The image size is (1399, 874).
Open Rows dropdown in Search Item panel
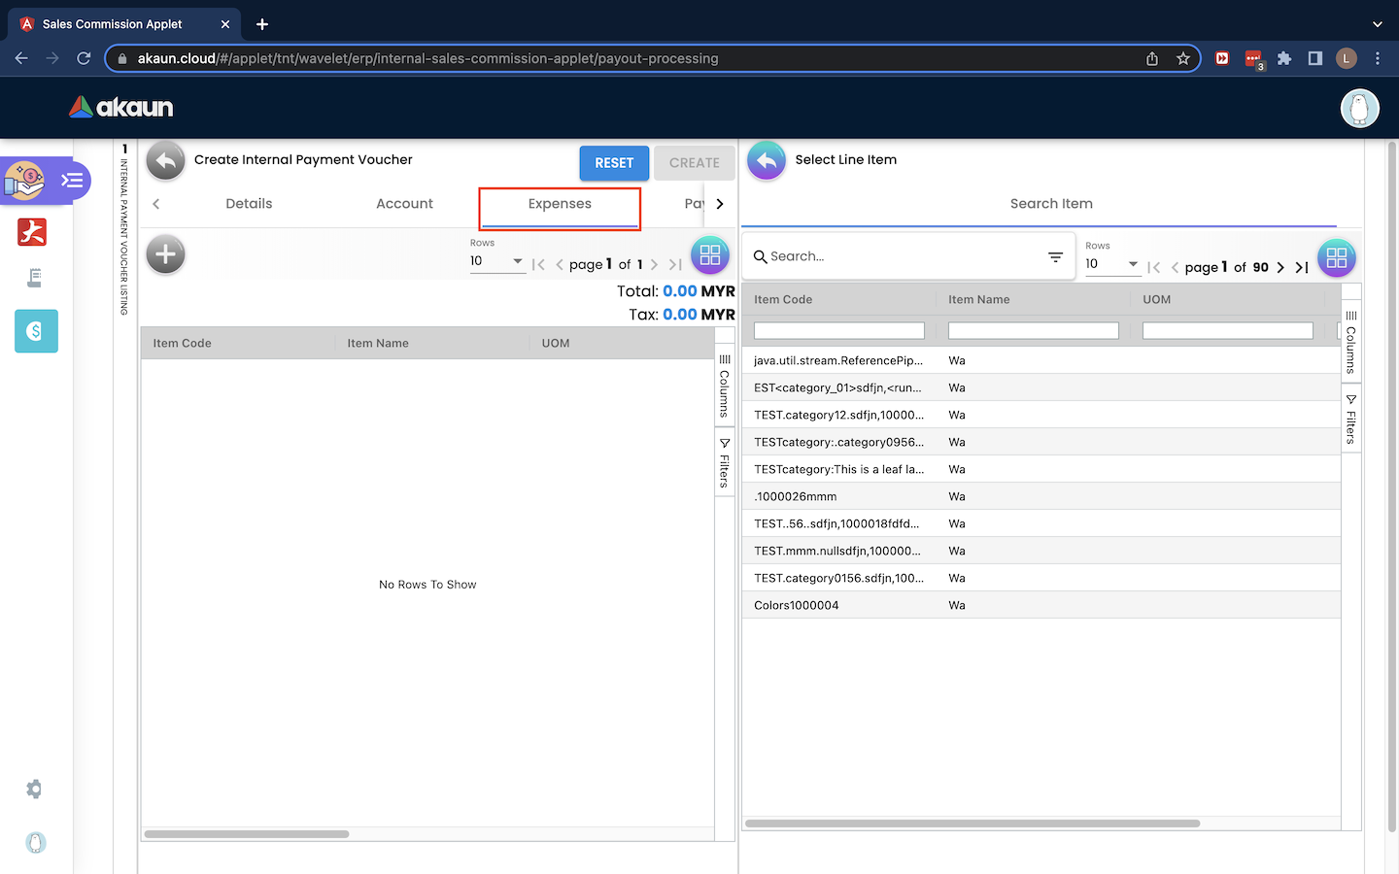click(x=1112, y=264)
